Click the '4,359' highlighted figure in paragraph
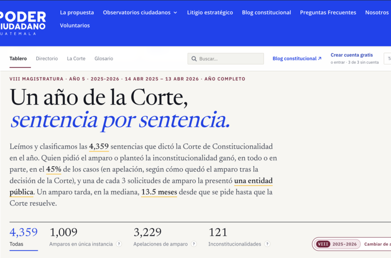The width and height of the screenshot is (391, 258). pos(99,147)
